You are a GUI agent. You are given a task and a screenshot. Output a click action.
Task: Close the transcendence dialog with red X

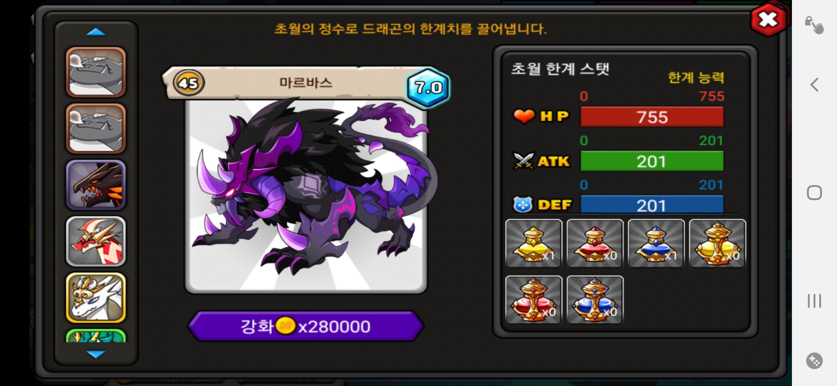[x=768, y=20]
